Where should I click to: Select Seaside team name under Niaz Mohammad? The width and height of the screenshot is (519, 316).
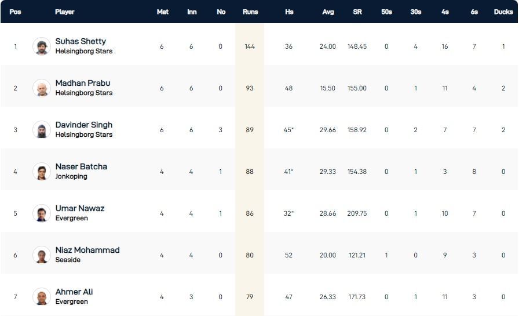click(68, 260)
